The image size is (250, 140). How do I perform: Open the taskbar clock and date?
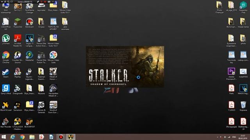[243, 137]
